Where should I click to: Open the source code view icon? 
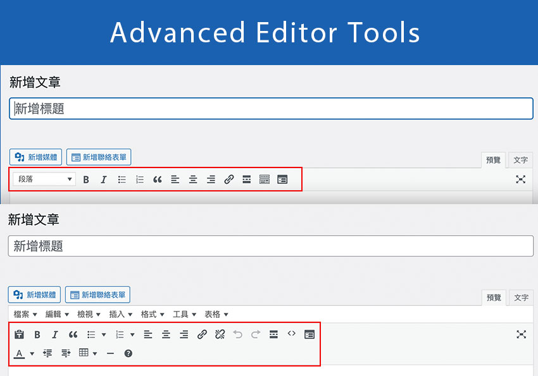coord(292,334)
